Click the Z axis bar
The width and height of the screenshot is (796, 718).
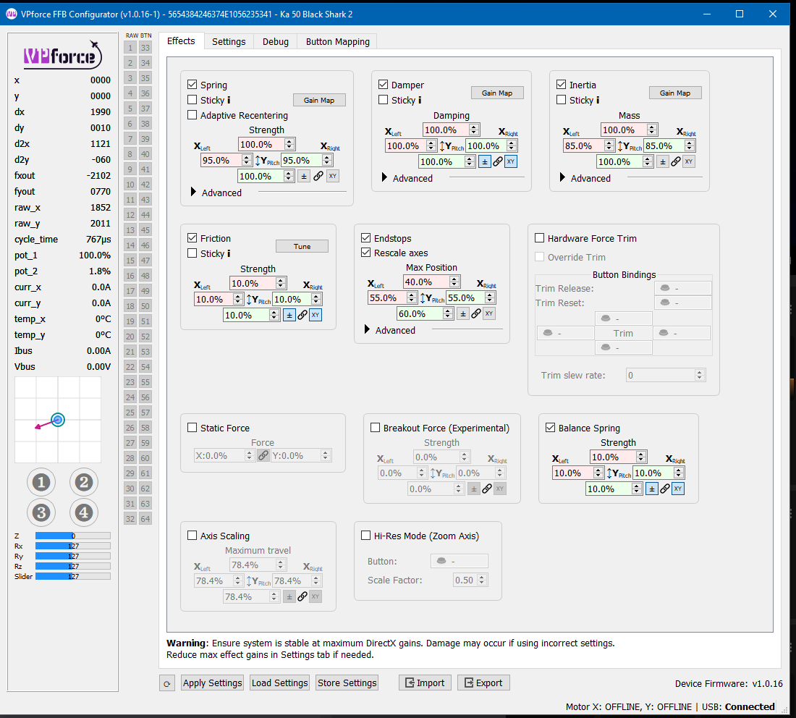pyautogui.click(x=72, y=536)
